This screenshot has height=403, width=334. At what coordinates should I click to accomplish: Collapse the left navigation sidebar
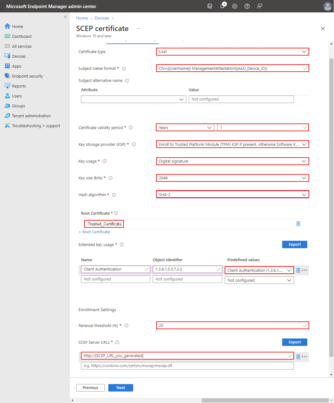65,17
